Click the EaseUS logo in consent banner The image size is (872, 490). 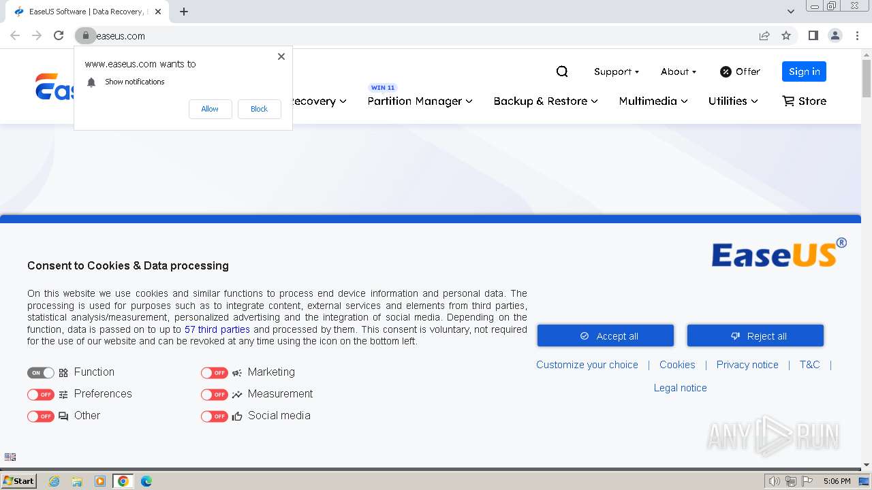pyautogui.click(x=779, y=253)
